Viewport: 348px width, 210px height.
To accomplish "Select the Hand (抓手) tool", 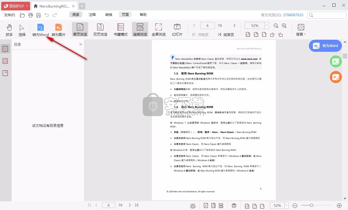I will pos(9,30).
